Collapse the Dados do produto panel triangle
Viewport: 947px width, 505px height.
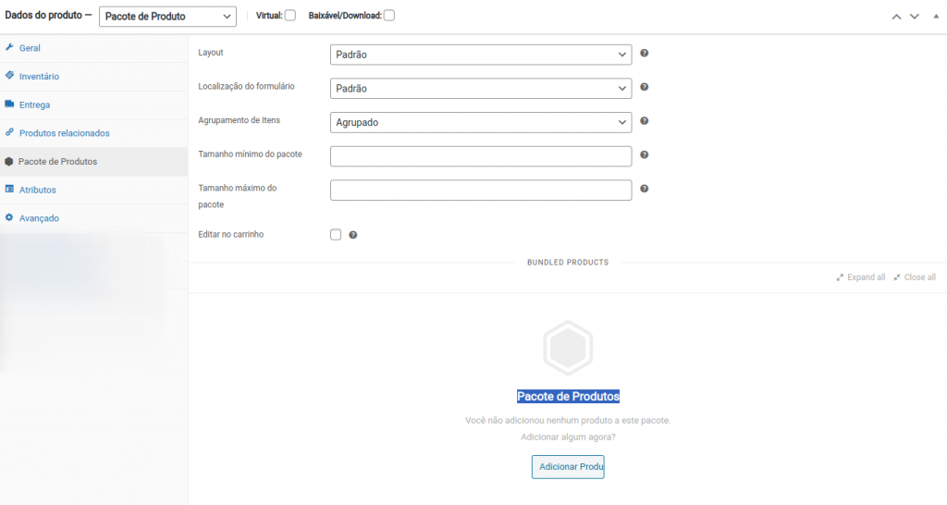tap(936, 17)
